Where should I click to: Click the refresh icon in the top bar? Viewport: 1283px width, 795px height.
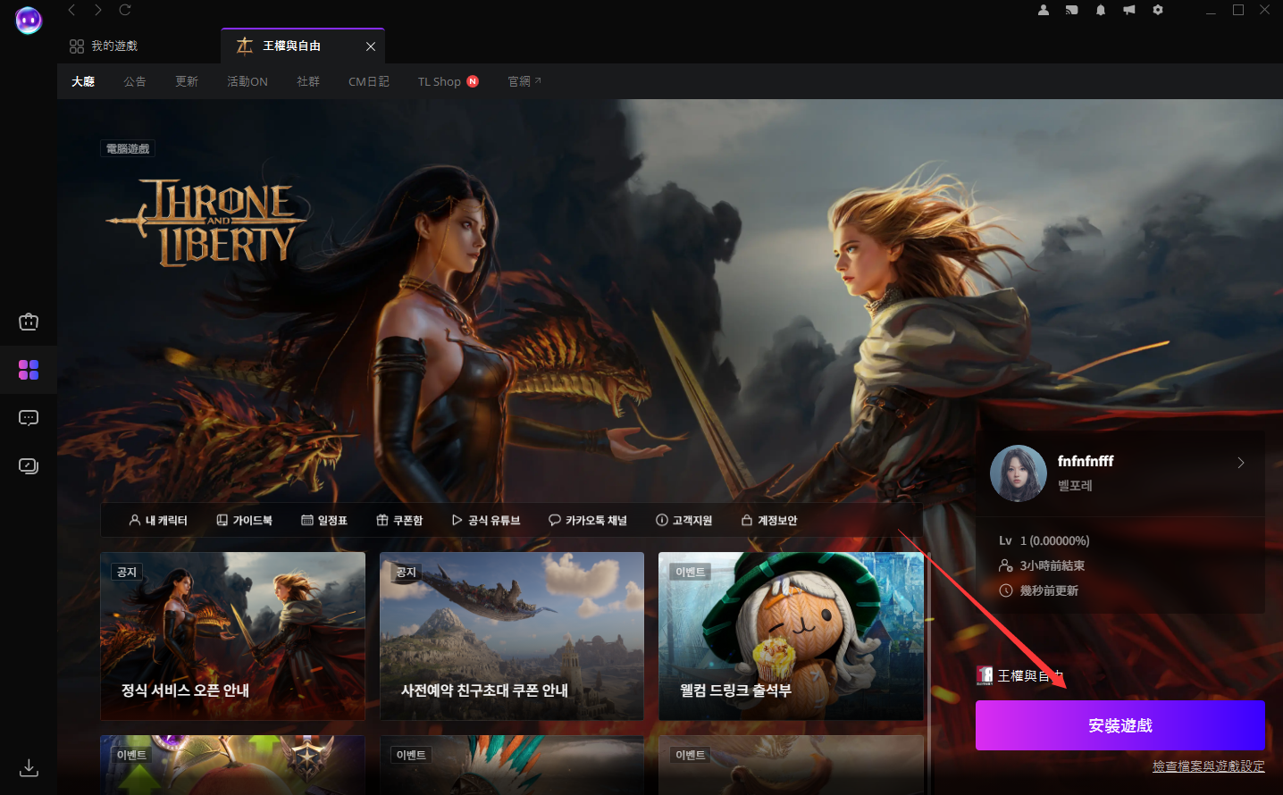click(125, 10)
